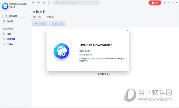The height and width of the screenshot is (108, 179).
Task: Click the large DVDFab logo in dialog
Action: click(61, 51)
